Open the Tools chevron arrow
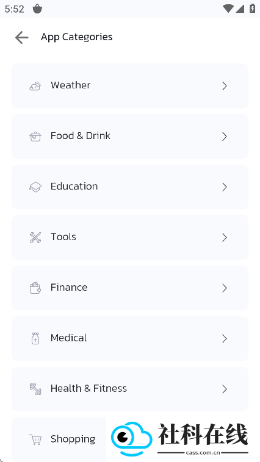Viewport: 260px width, 462px height. tap(225, 238)
